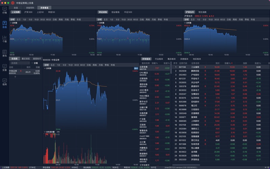270x169 pixels.
Task: Click the 上证指数 entry in the status bar
Action: 19,167
